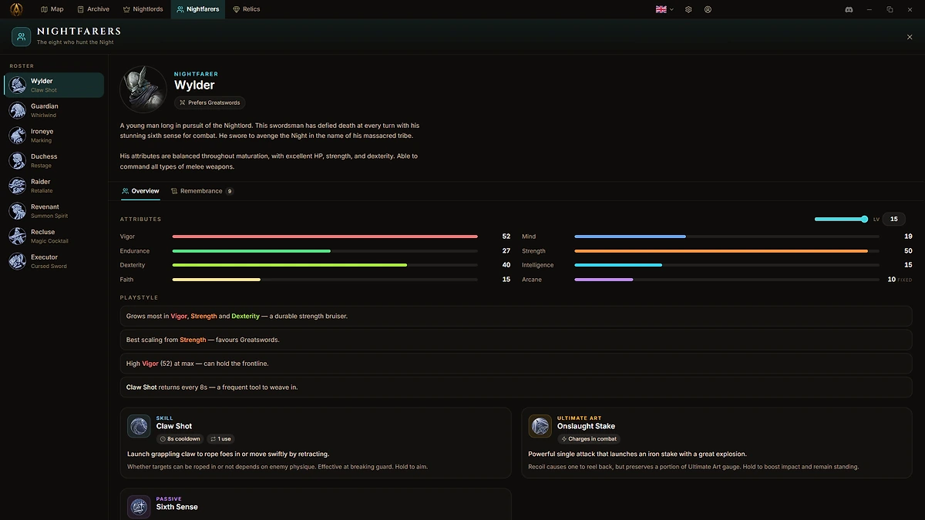Click the playstyle note about Greatswords
This screenshot has height=520, width=925.
pos(516,340)
